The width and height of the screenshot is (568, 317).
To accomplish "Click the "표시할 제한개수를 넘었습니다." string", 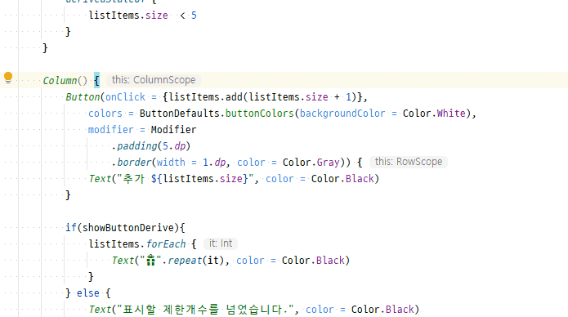I will (x=205, y=310).
